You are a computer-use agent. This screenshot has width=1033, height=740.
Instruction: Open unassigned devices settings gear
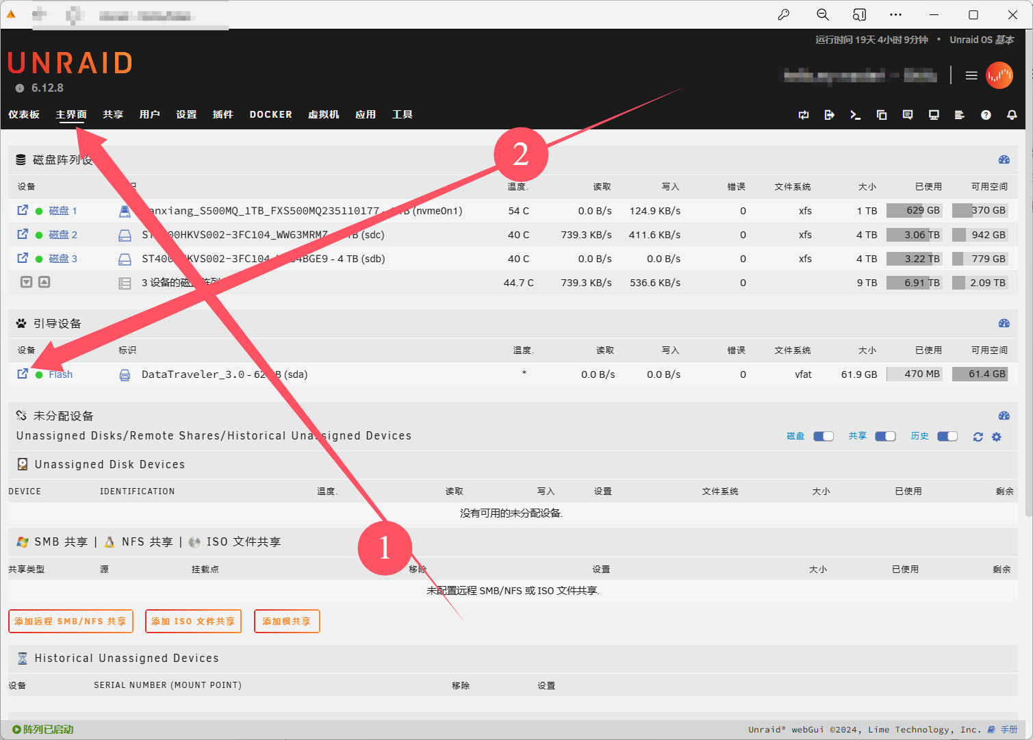pos(996,437)
